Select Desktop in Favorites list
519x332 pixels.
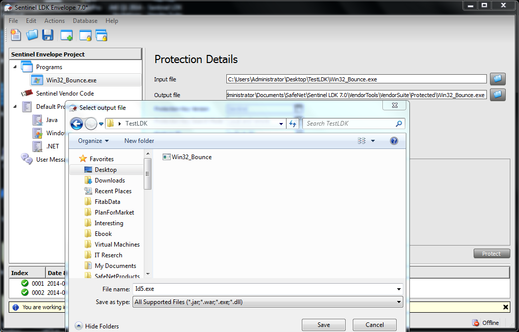point(107,169)
